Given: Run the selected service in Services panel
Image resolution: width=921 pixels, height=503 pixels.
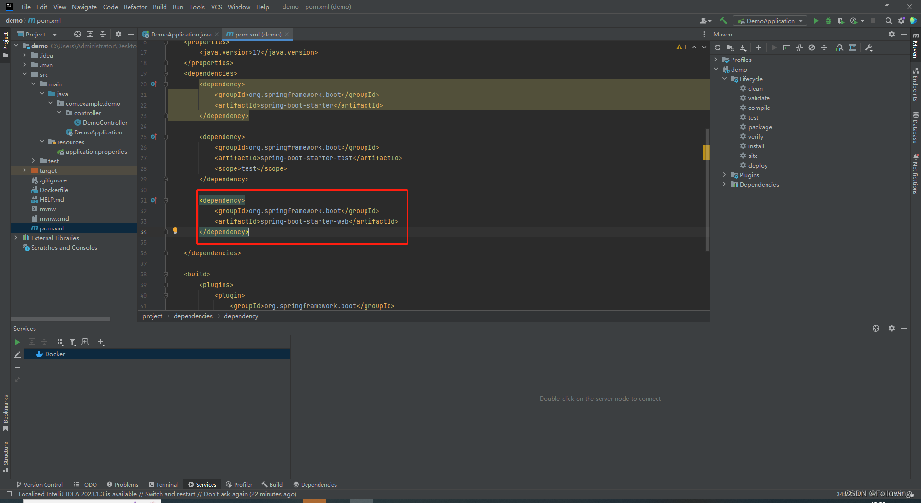Looking at the screenshot, I should 17,342.
